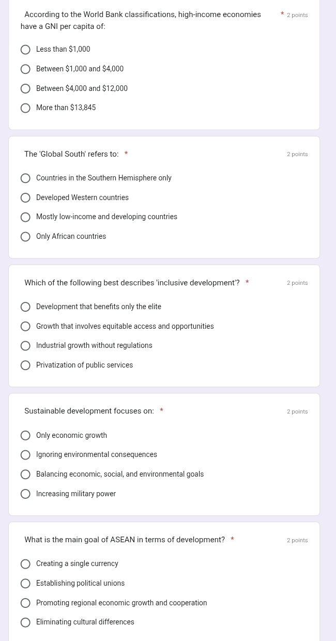Viewport: 336px width, 641px height.
Task: Choose 'Creating a single currency' option
Action: point(25,564)
